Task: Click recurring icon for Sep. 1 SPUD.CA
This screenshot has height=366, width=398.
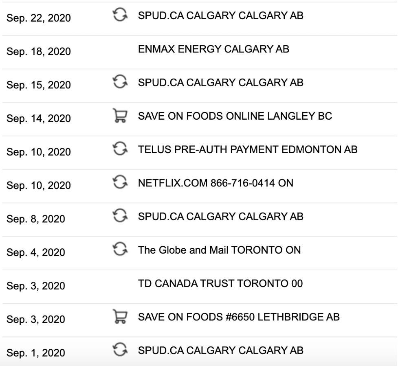Action: pyautogui.click(x=120, y=350)
